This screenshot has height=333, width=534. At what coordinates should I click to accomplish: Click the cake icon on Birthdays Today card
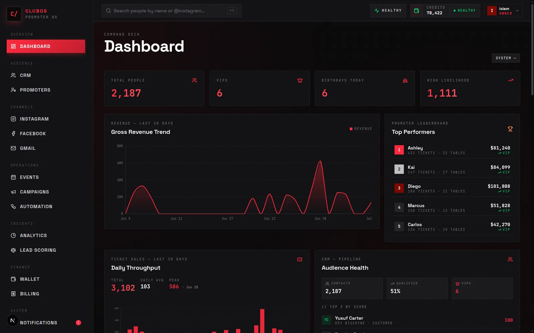click(x=405, y=80)
